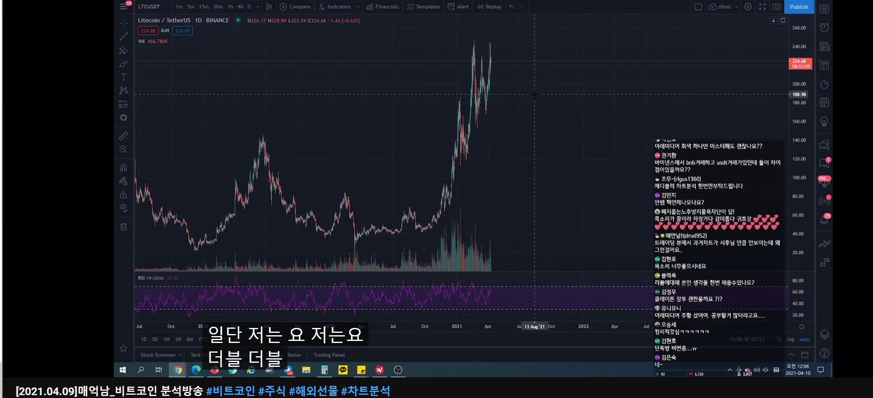Select the trend line drawing tool
Screen dimensions: 873x398
point(123,37)
